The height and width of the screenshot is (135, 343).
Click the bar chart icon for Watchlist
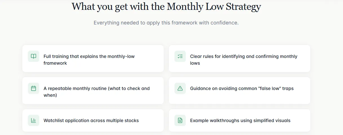(34, 120)
